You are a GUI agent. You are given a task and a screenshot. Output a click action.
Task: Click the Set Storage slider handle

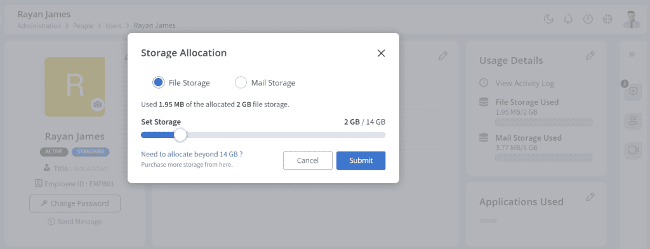180,135
